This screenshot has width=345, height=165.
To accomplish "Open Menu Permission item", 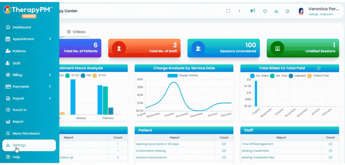I will 26,133.
